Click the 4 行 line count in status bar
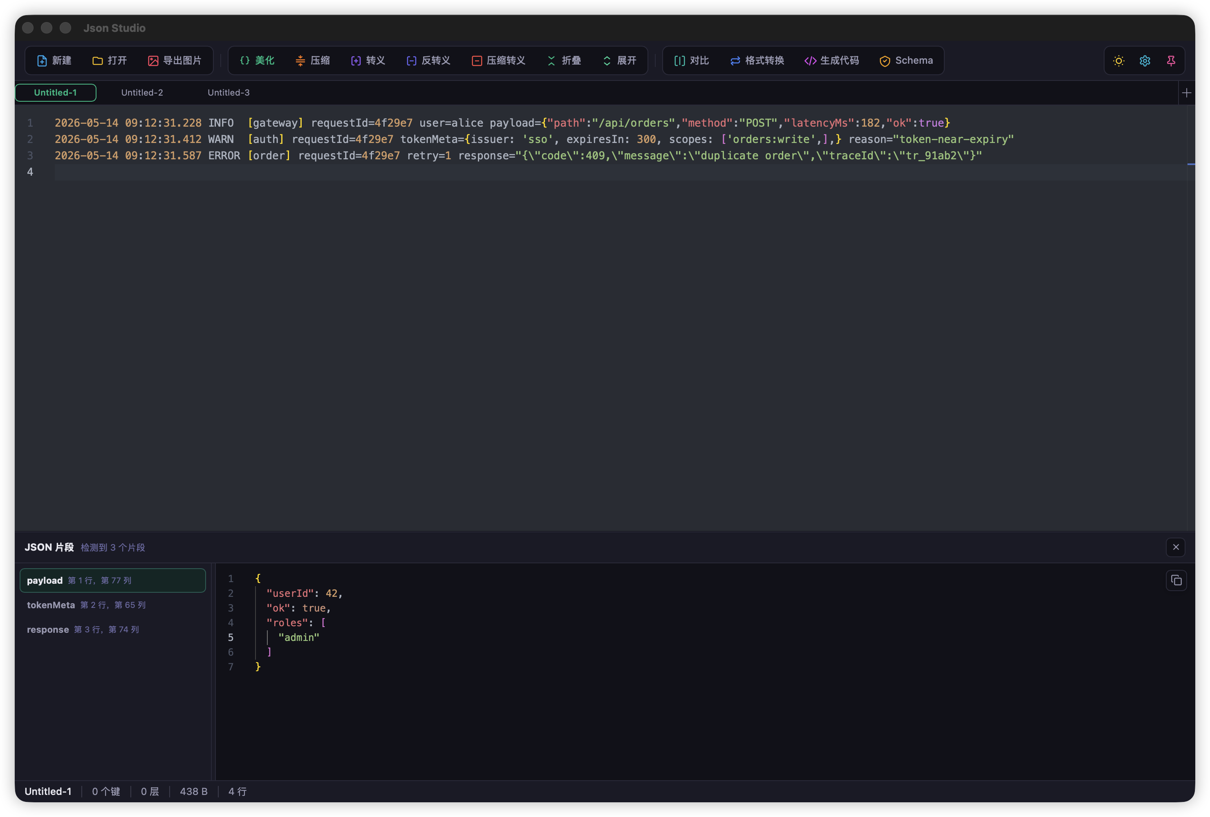This screenshot has height=817, width=1210. [238, 791]
